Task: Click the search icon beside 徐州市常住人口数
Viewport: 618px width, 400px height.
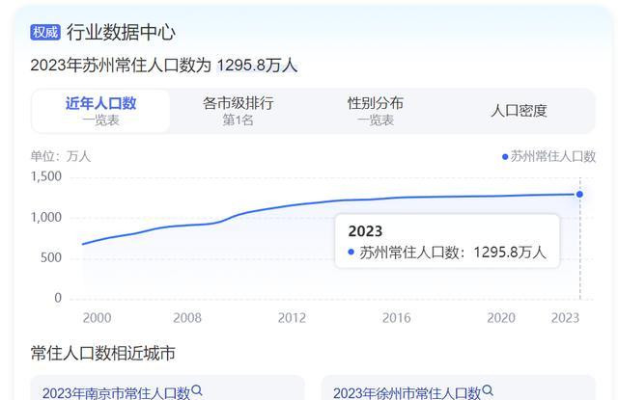Action: (x=488, y=390)
